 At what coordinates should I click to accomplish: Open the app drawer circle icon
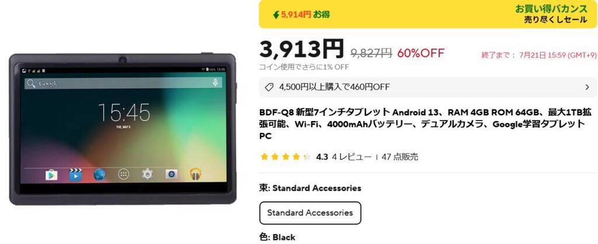coord(123,175)
